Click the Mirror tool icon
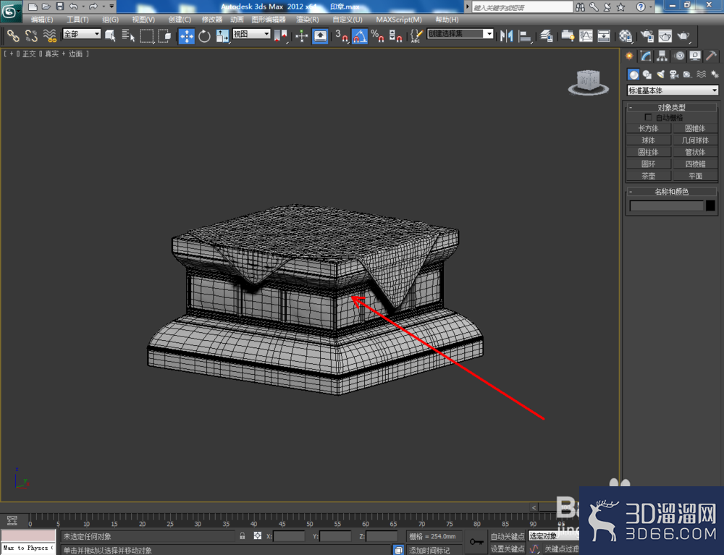 coord(507,36)
